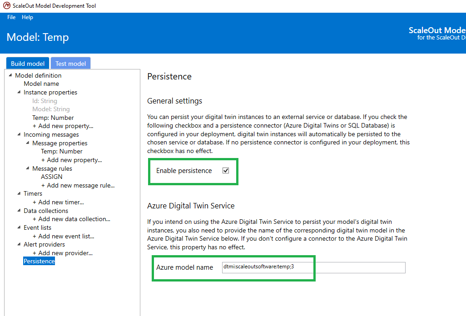Select Temp: Number under Message properties
Viewport: 466px width, 316px height.
[61, 152]
